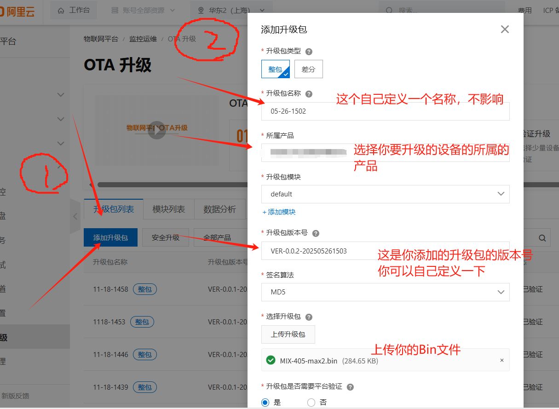
Task: Remove the uploaded MIX-405-max2.bin file
Action: (x=502, y=361)
